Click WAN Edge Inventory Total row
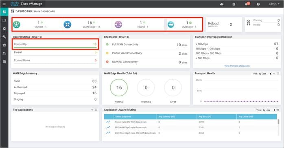The height and width of the screenshot is (148, 284). point(55,81)
